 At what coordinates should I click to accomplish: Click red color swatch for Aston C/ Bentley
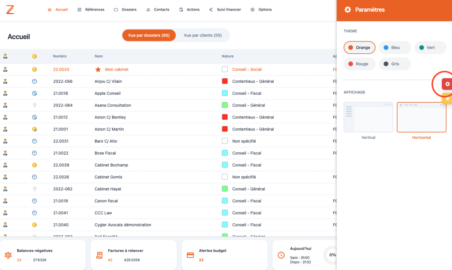pyautogui.click(x=225, y=117)
